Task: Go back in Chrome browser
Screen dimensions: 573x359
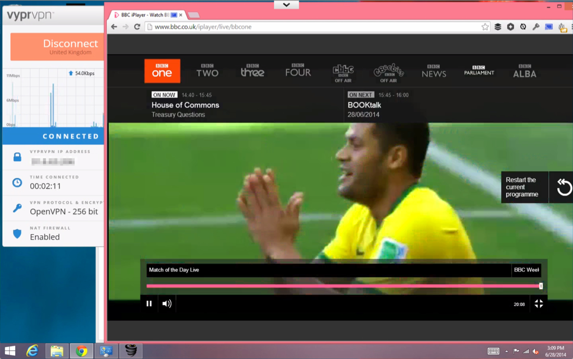Action: 114,27
